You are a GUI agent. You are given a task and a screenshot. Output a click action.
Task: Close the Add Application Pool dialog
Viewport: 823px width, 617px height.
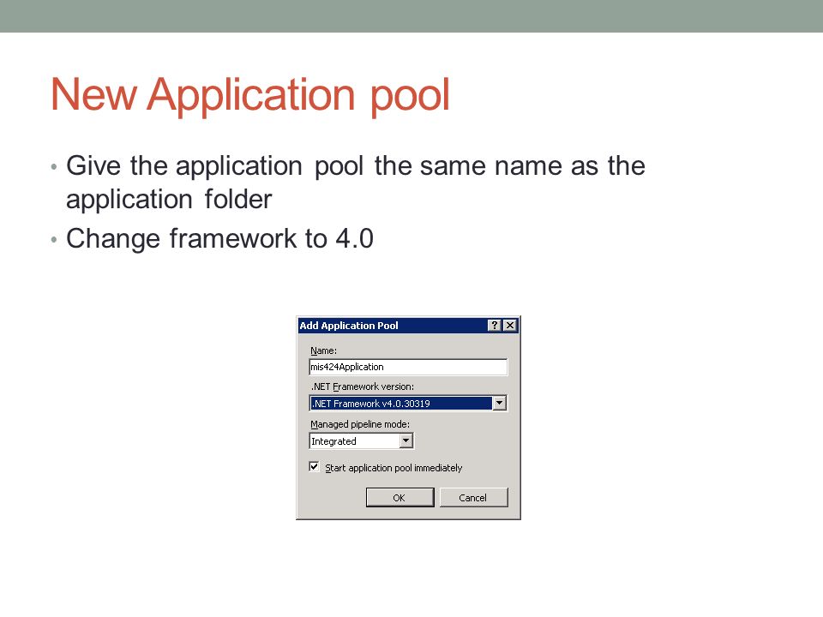[x=509, y=326]
